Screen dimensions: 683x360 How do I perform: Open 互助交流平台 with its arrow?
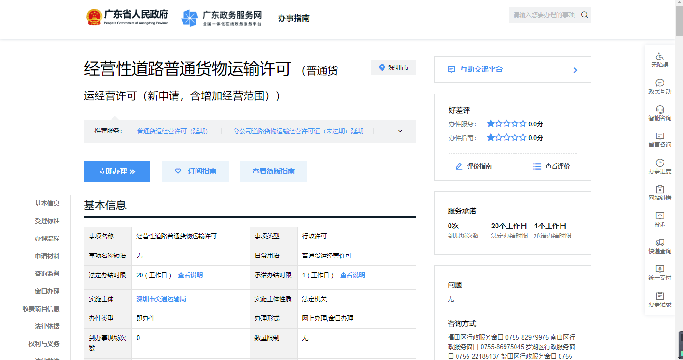click(575, 69)
